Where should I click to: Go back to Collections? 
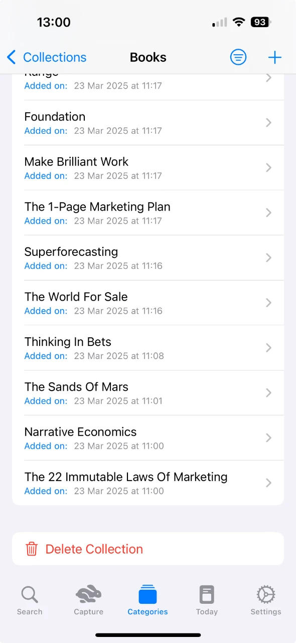point(47,57)
